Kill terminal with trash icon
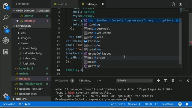Screen dimensions: 192x108 point(173,81)
